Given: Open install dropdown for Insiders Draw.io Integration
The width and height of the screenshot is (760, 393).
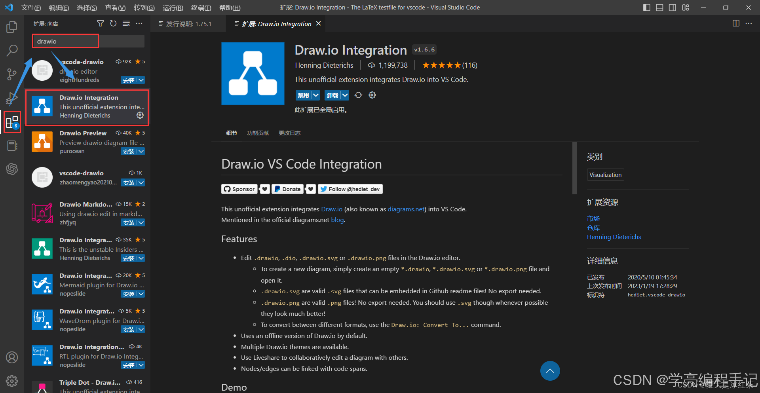Looking at the screenshot, I should coord(141,258).
